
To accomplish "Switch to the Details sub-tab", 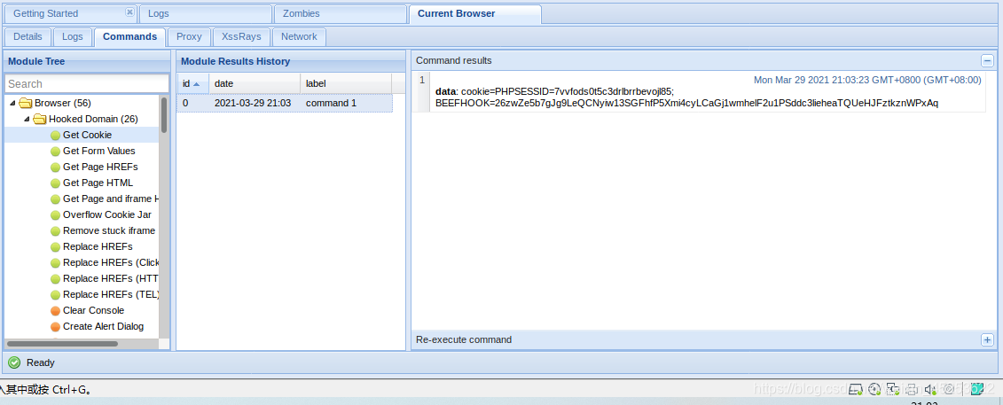I will (x=27, y=36).
